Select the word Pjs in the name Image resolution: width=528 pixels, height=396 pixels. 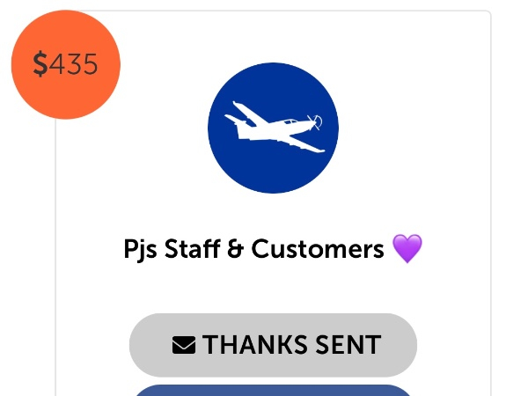coord(140,250)
